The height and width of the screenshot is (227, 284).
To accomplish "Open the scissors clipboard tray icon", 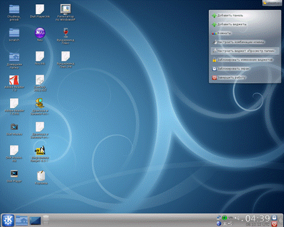I will coord(224,223).
